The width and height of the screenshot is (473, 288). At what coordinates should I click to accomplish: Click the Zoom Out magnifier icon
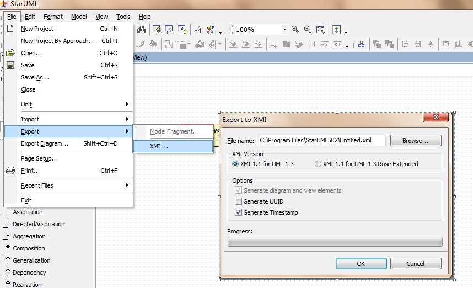[x=308, y=29]
